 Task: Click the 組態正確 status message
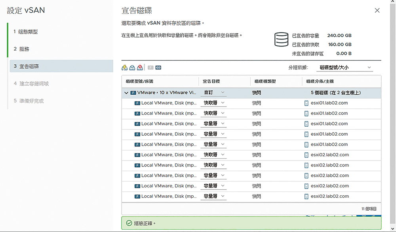(145, 223)
